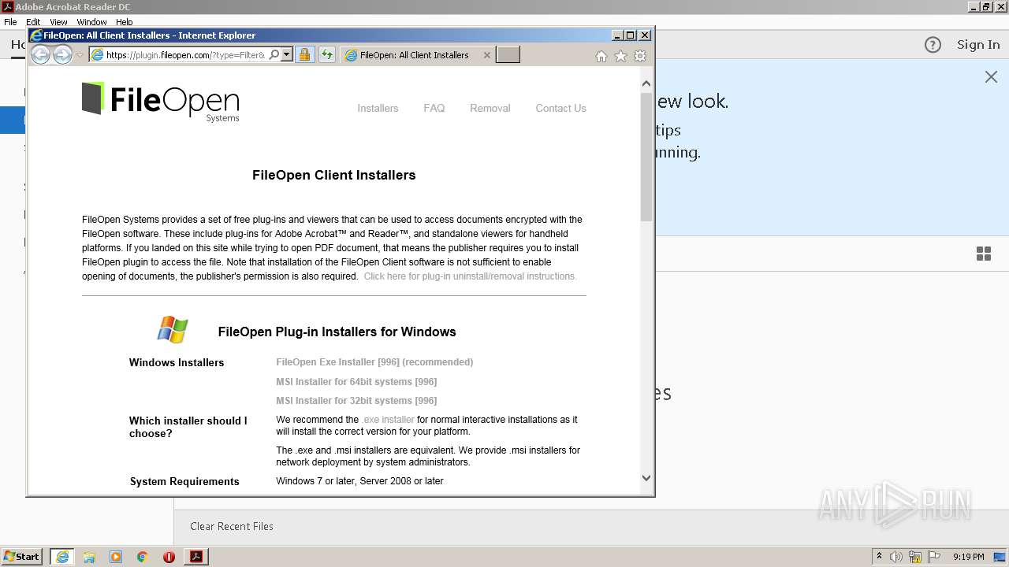Open a new tab in Internet Explorer
Viewport: 1009px width, 567px height.
coord(508,55)
